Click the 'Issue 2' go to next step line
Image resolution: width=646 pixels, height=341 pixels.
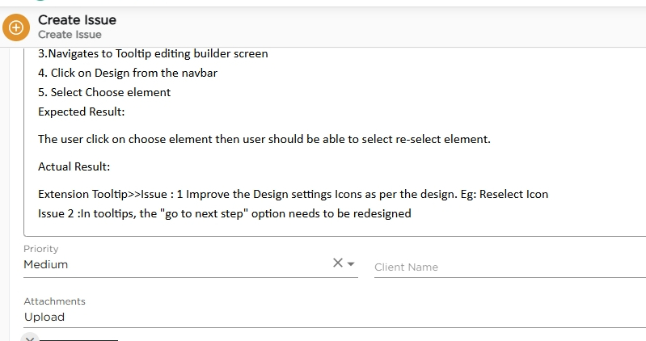click(x=225, y=214)
